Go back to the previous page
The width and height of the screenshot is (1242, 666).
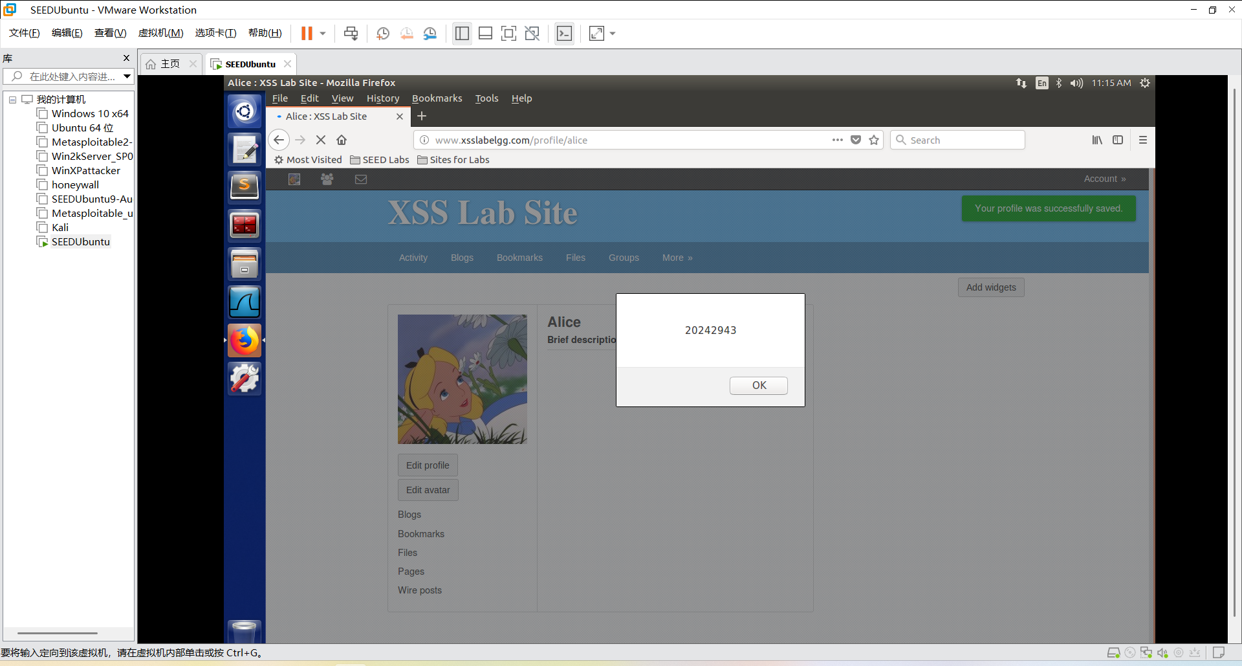click(x=279, y=140)
